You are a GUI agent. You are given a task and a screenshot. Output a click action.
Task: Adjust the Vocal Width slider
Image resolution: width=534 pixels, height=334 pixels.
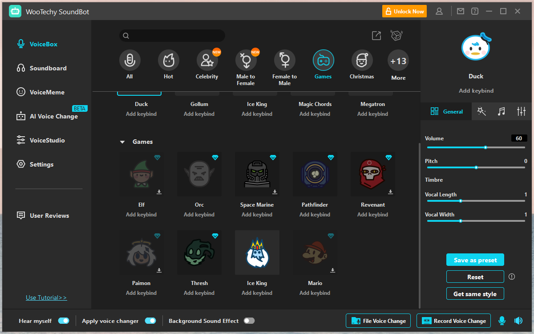pos(476,221)
